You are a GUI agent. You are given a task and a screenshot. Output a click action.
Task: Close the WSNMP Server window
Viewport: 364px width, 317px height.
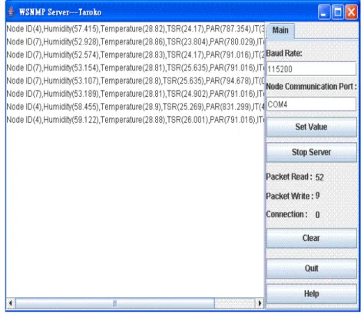point(352,12)
